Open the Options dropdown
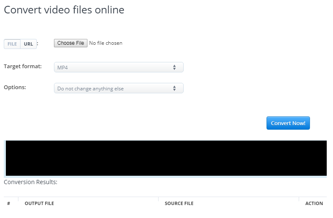333x218 pixels. (x=119, y=88)
